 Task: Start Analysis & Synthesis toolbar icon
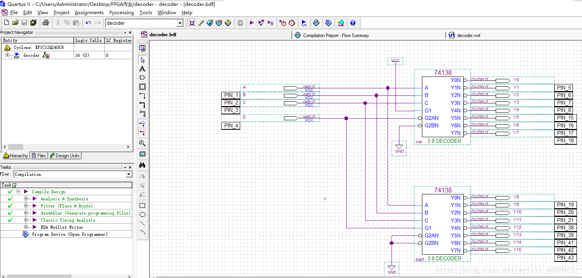tap(261, 23)
